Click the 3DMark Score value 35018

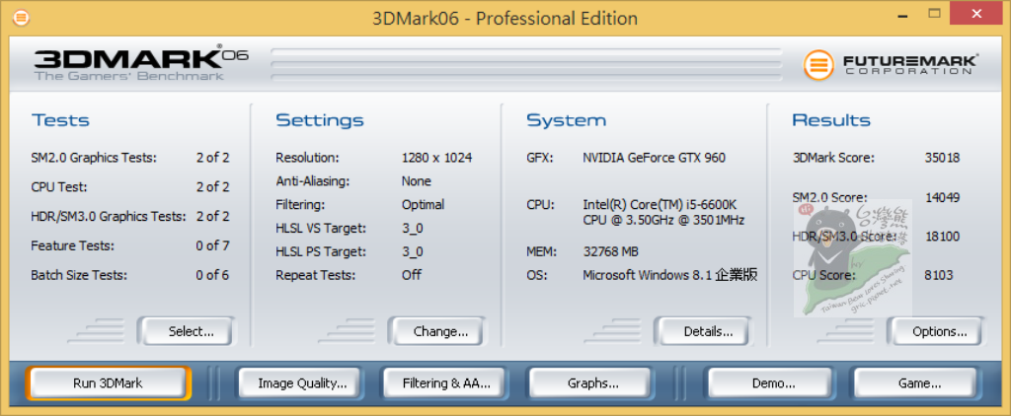(x=942, y=158)
